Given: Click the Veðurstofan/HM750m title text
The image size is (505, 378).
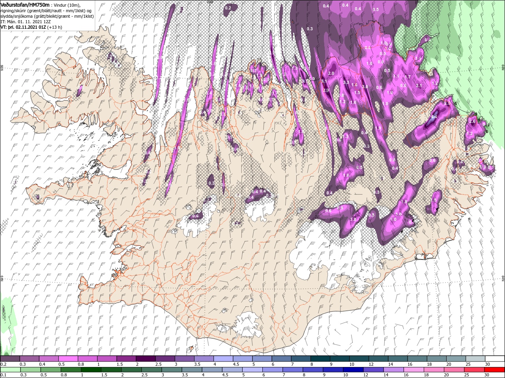Looking at the screenshot, I should pyautogui.click(x=25, y=5).
